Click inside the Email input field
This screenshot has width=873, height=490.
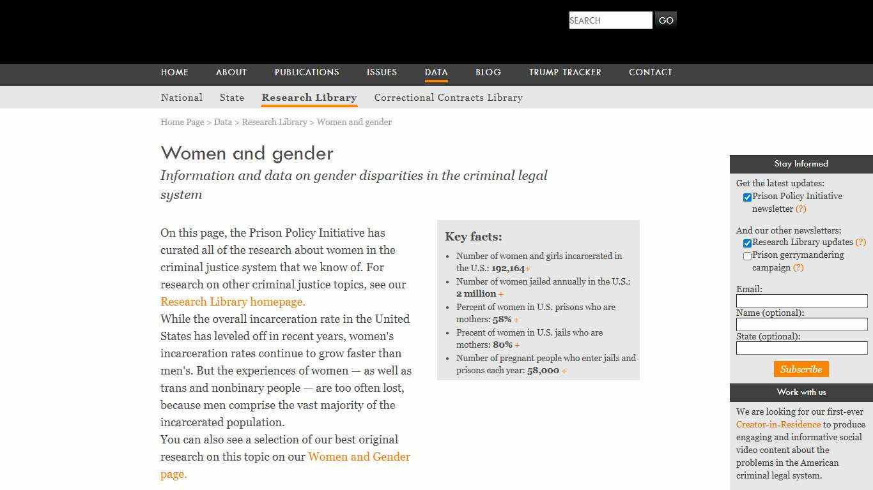pyautogui.click(x=801, y=301)
